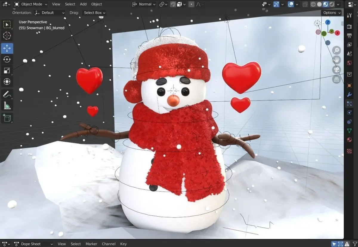Open the Material properties tab
Image resolution: width=358 pixels, height=247 pixels.
click(349, 140)
